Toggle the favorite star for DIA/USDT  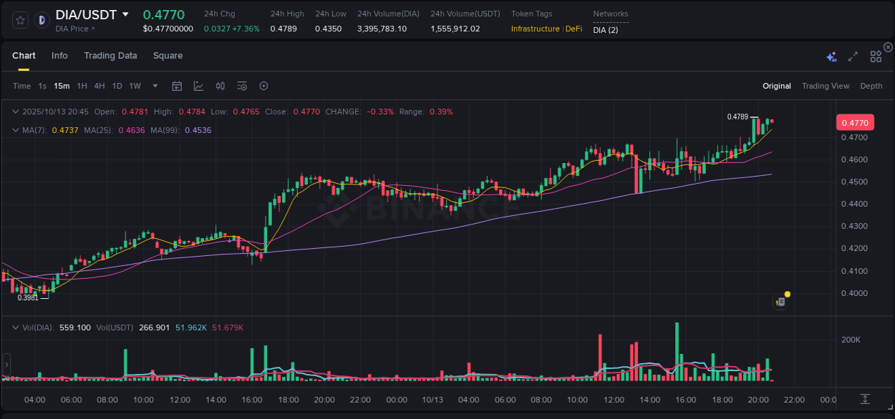(21, 20)
